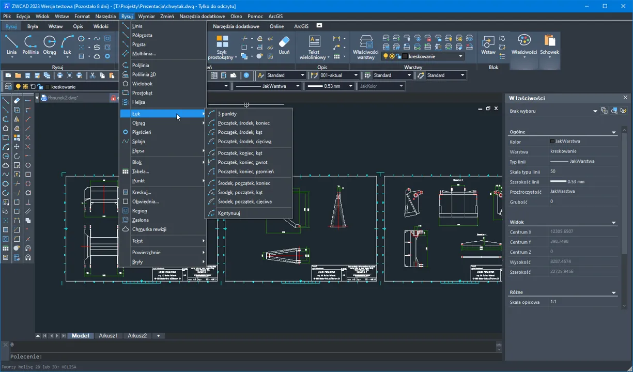Select the eraser tool in left toolbar
Screen dimensions: 633x372
click(17, 100)
